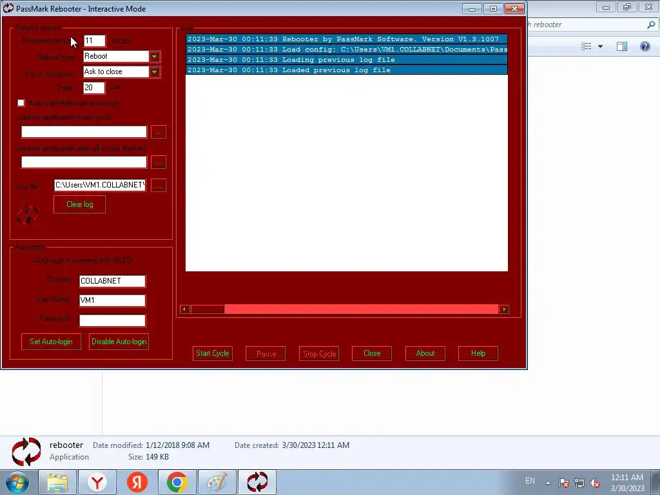Click the Explorer search magnifier icon

tap(651, 25)
